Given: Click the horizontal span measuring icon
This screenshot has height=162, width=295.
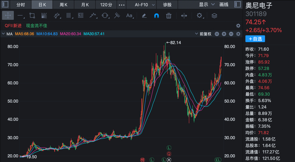Looking at the screenshot, I should [x=184, y=16].
